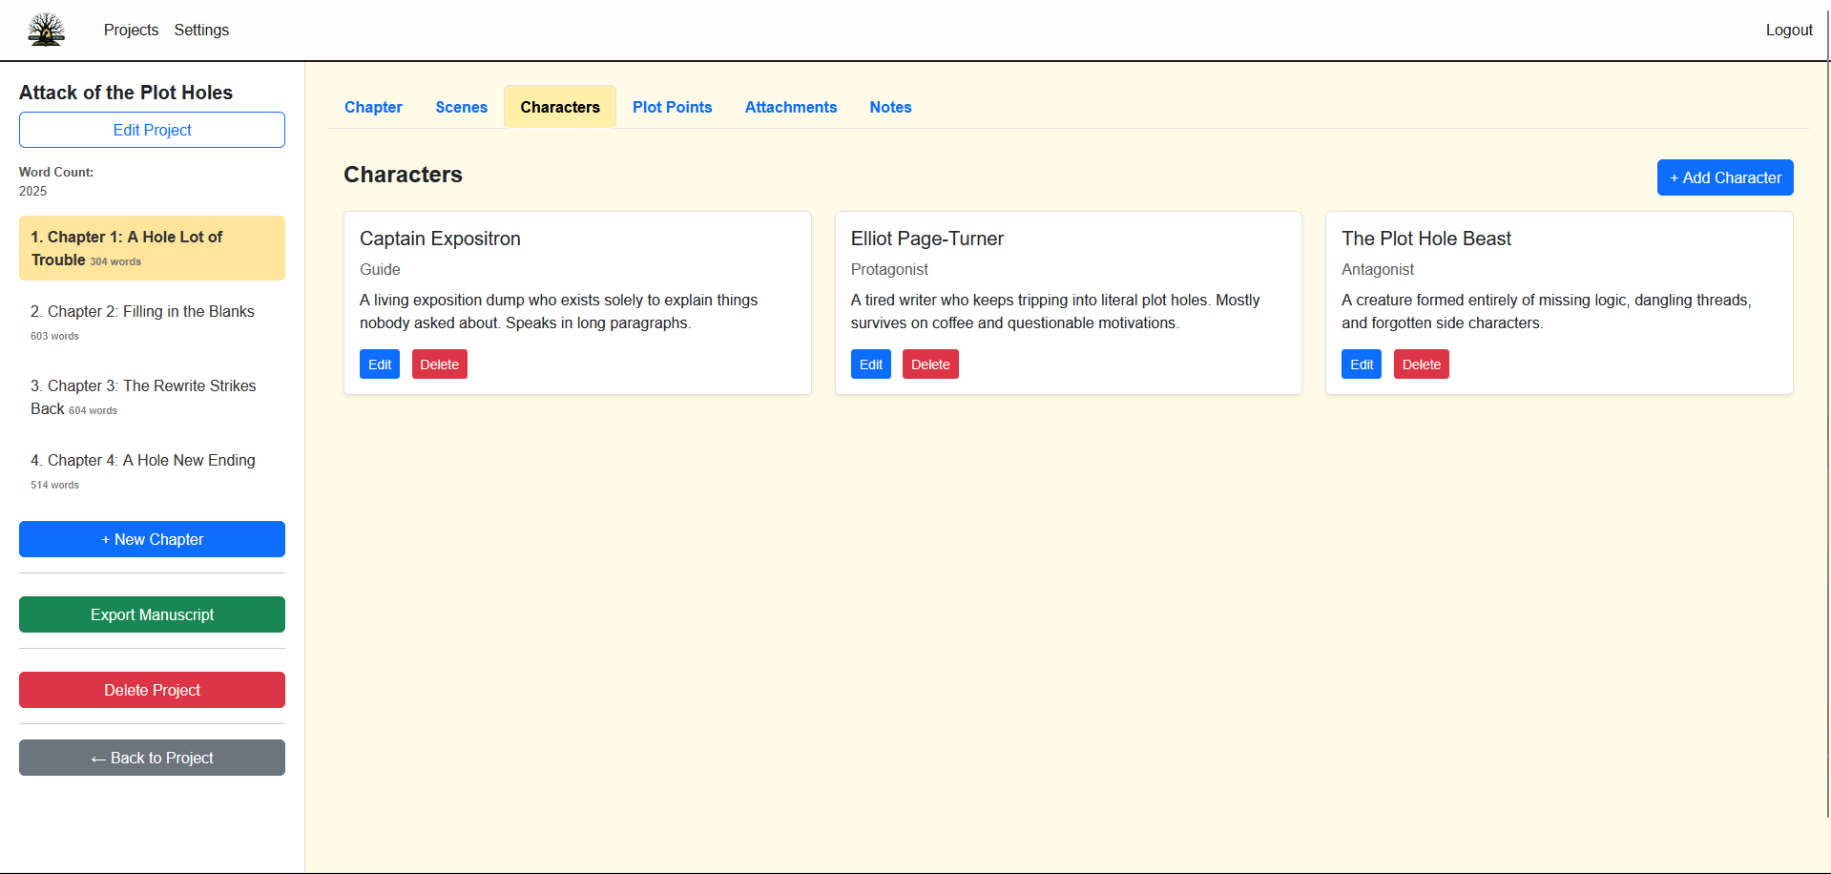
Task: Open the Projects menu
Action: click(131, 30)
